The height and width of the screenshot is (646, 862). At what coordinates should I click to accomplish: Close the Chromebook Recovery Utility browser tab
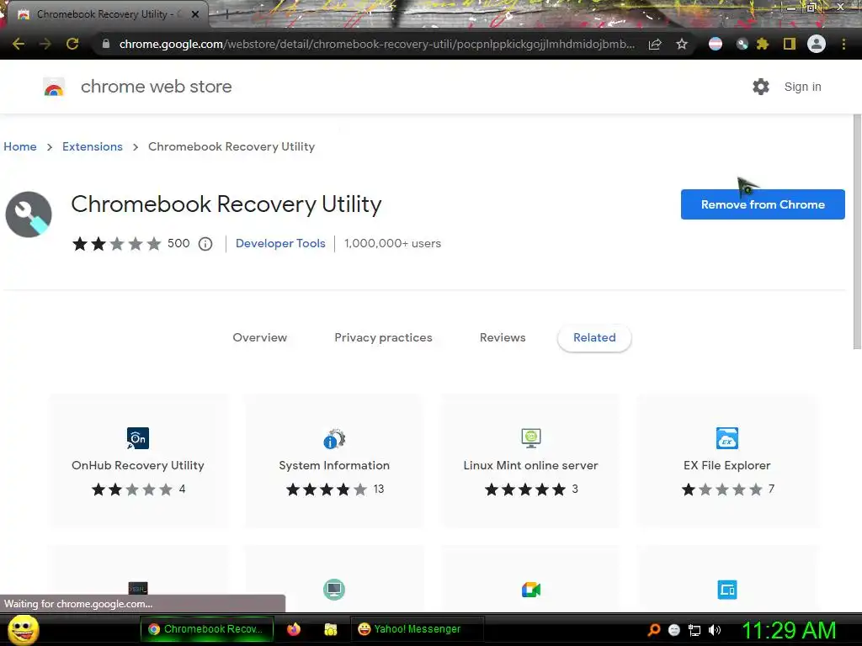click(195, 14)
